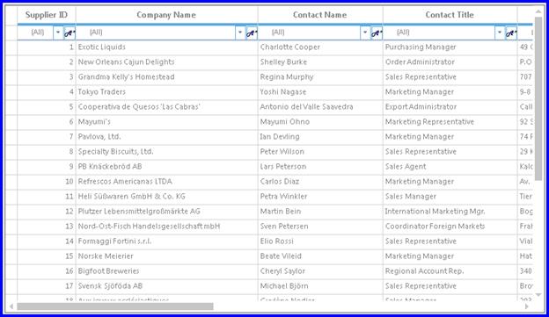Click the Supplier ID (All) filter field
549x317 pixels.
[36, 32]
